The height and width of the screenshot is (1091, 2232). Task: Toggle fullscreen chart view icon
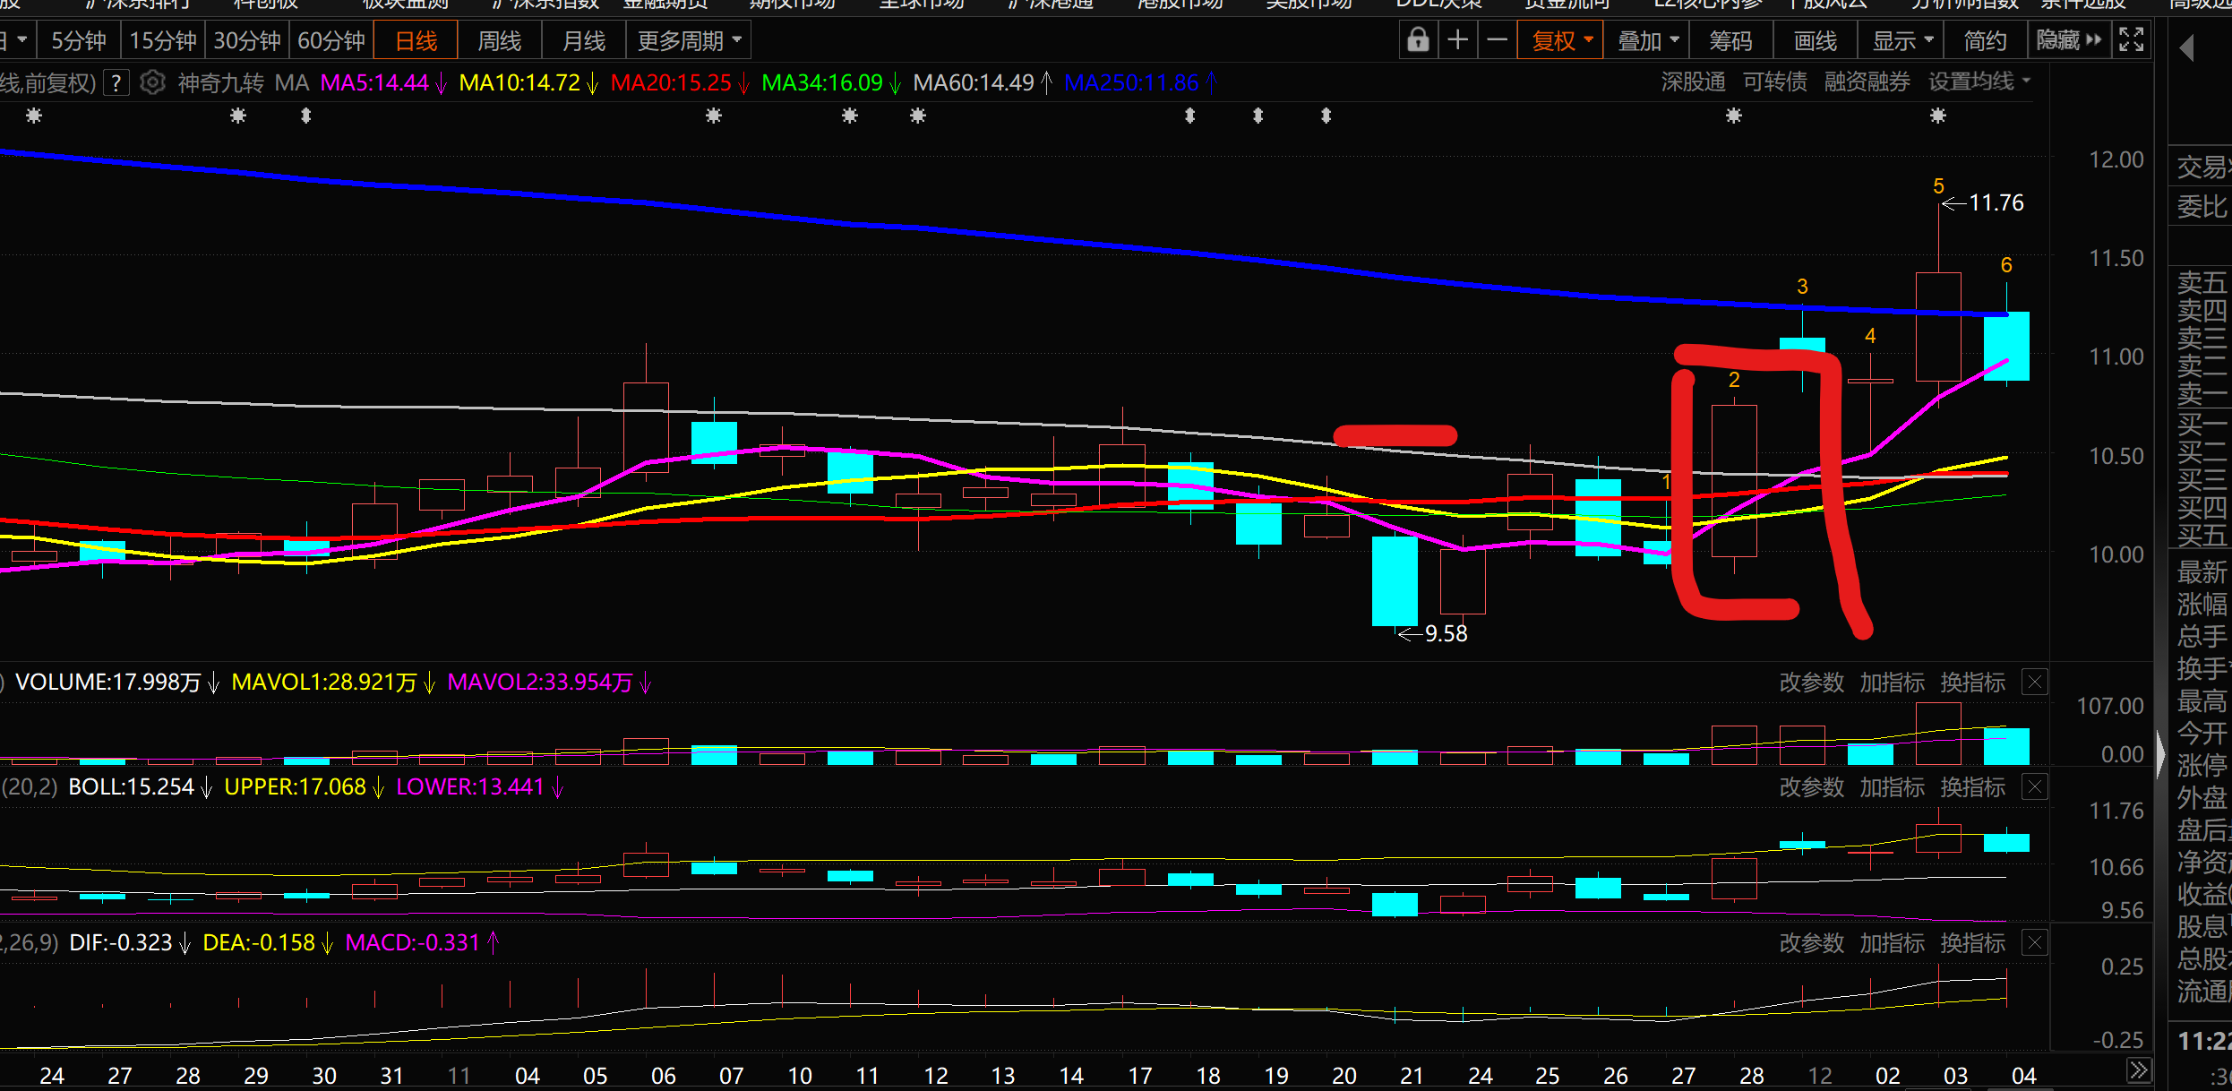2132,40
